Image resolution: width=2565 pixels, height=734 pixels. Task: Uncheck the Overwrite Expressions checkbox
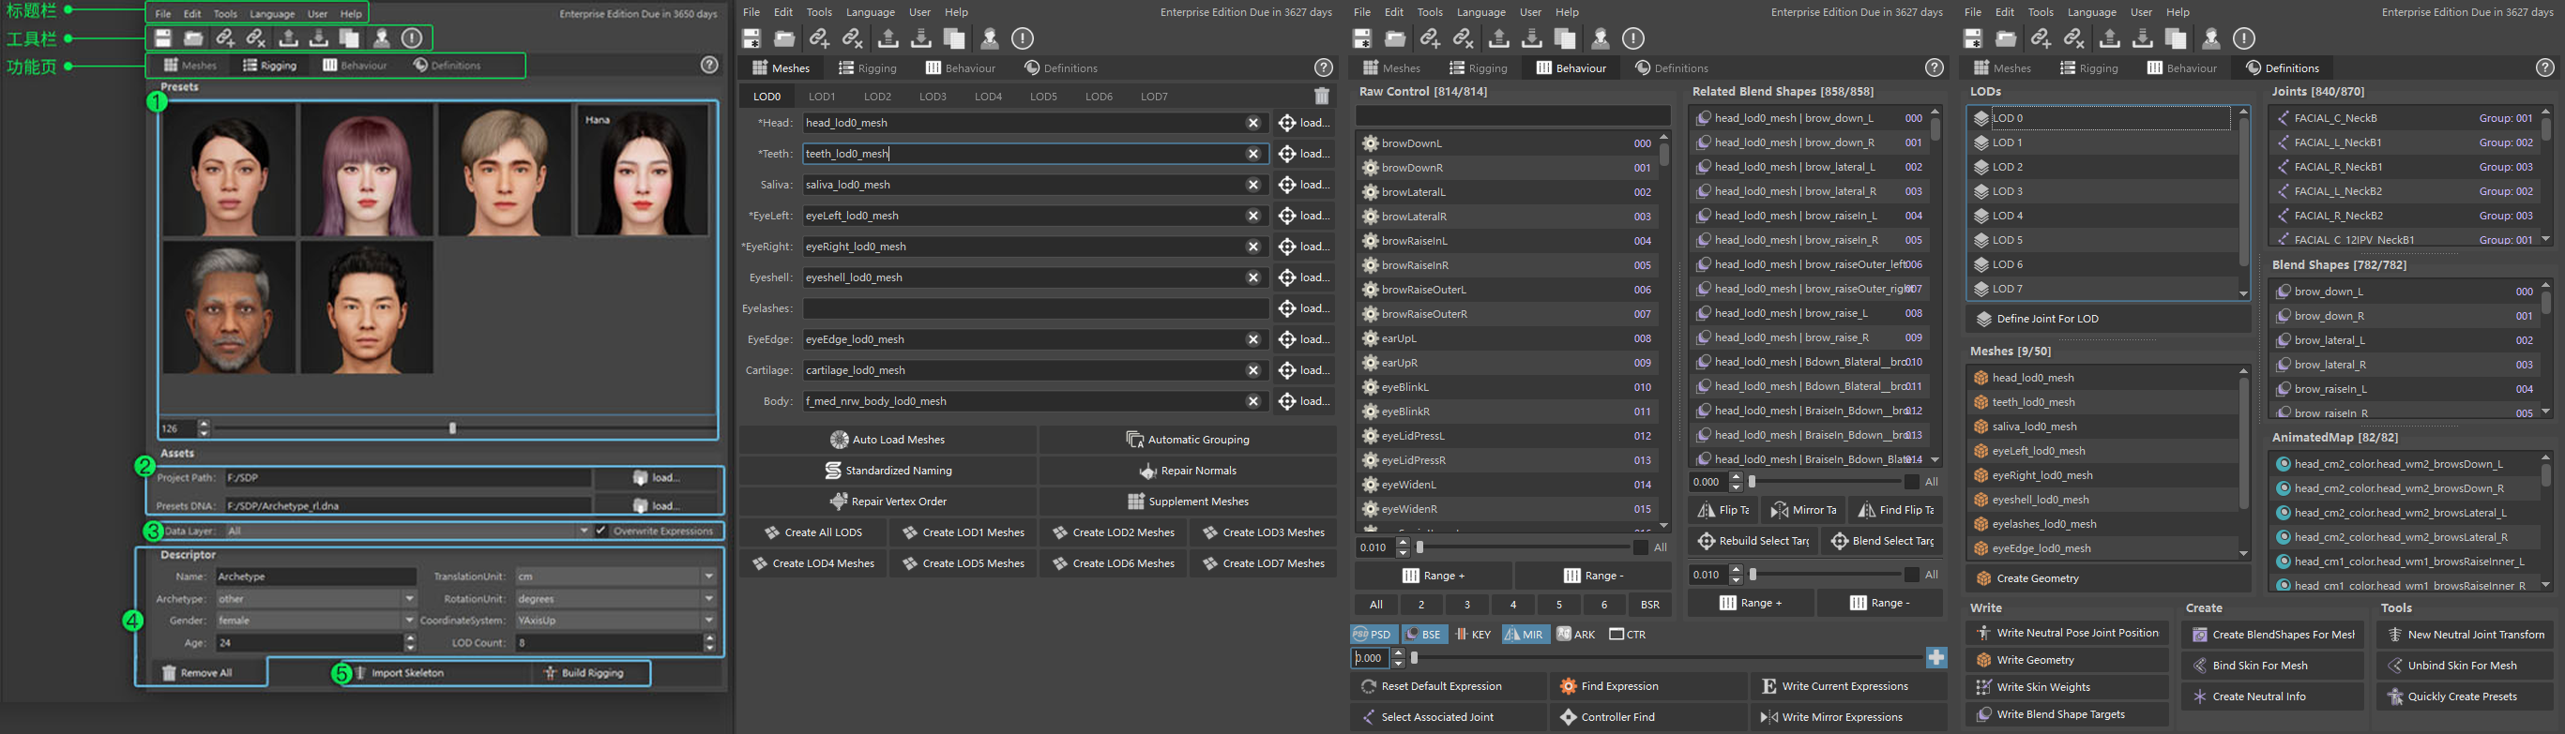(x=601, y=532)
